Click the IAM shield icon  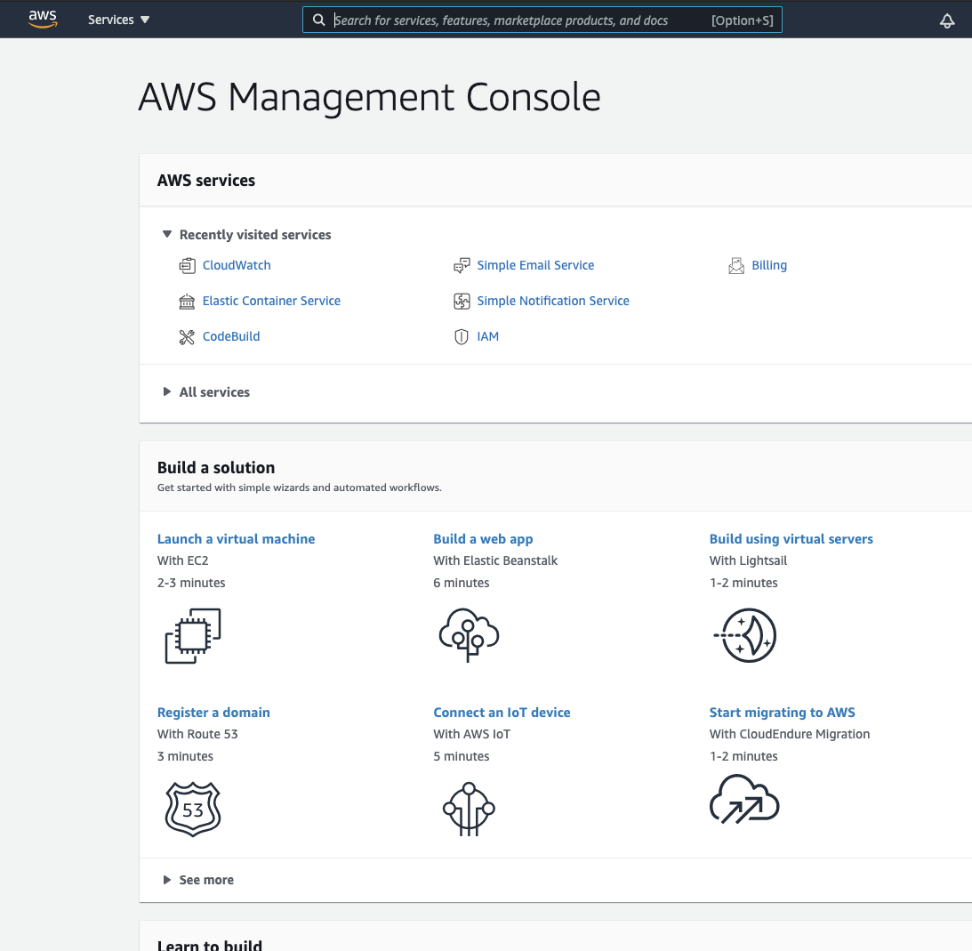pyautogui.click(x=462, y=336)
